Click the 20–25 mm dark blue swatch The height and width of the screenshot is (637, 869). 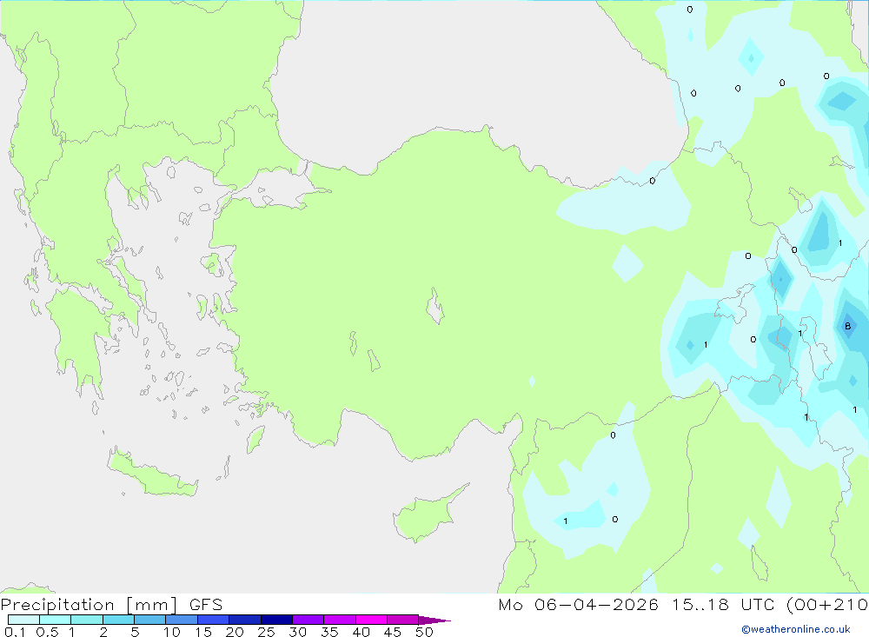(x=244, y=620)
